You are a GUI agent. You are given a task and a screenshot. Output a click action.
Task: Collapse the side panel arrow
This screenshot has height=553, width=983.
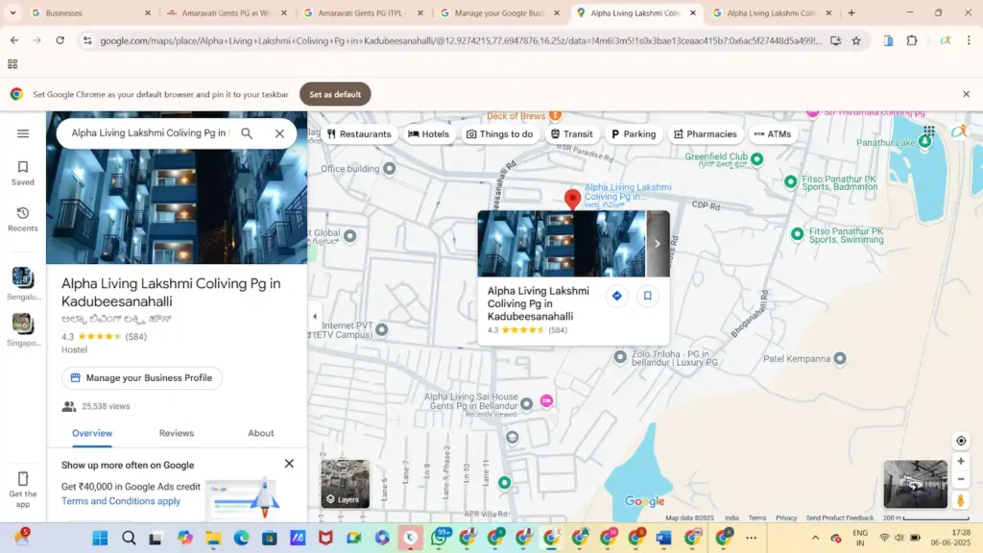click(314, 316)
